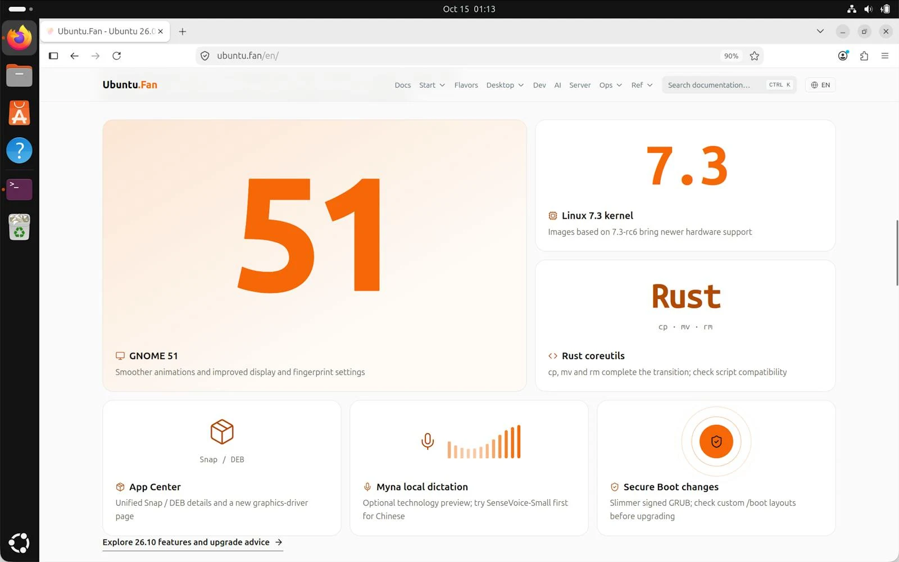Go to the Dev navigation item
Viewport: 899px width, 562px height.
539,85
